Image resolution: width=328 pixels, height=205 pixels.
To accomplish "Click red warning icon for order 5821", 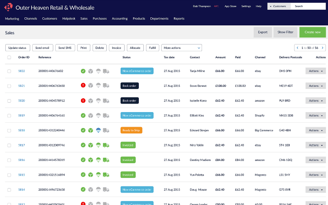I will coord(83,85).
